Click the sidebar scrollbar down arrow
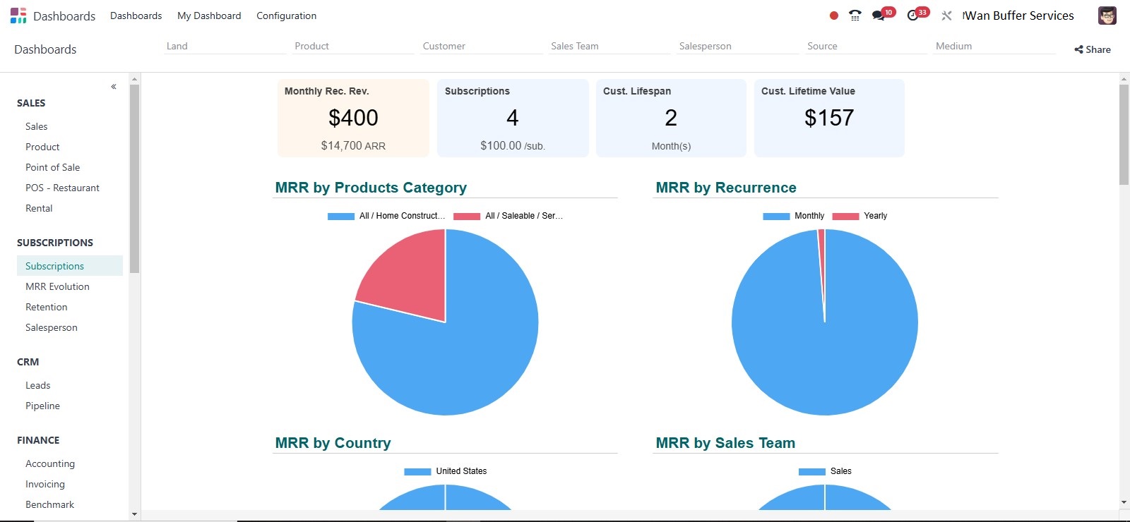 tap(134, 514)
